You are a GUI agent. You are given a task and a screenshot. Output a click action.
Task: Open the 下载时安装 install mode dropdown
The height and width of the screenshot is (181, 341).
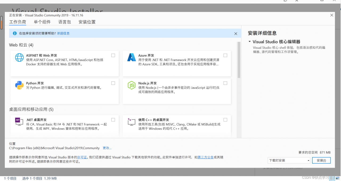pos(289,160)
